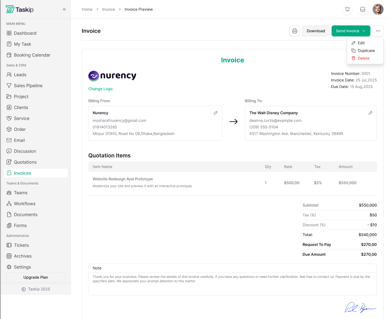Navigate to Booking Calendar in sidebar
Screen dimensions: 389x319
[x=32, y=55]
